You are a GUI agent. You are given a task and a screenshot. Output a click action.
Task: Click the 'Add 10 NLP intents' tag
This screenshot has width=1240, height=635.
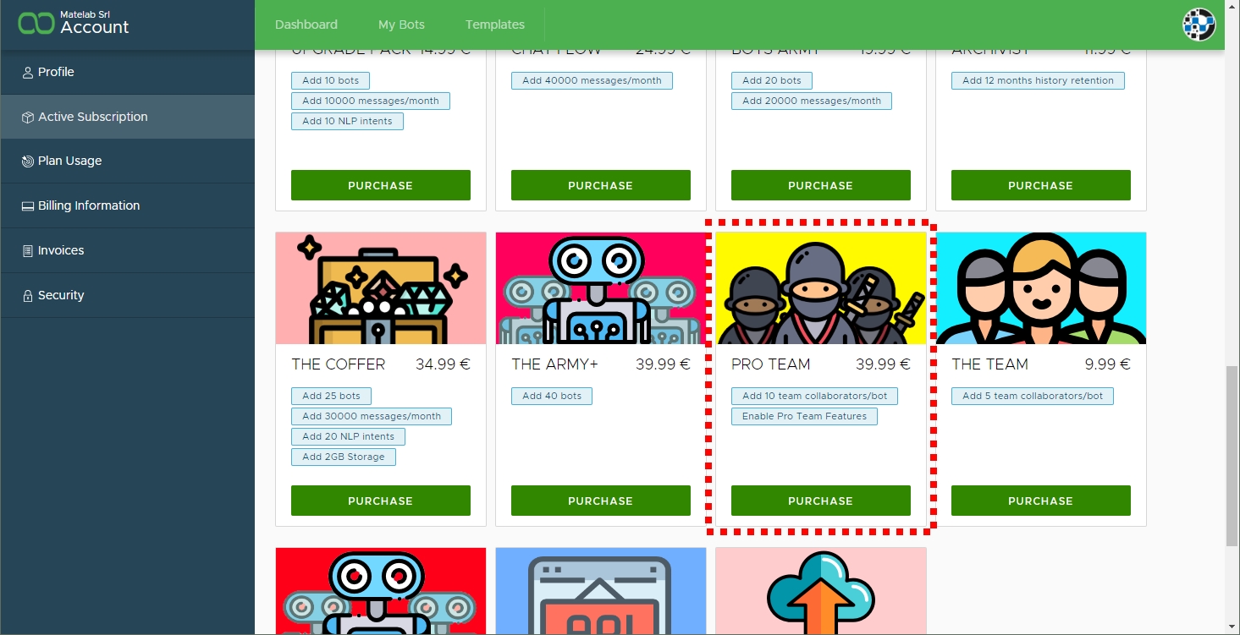tap(347, 121)
